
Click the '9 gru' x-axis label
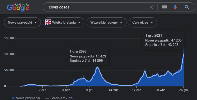[90, 90]
